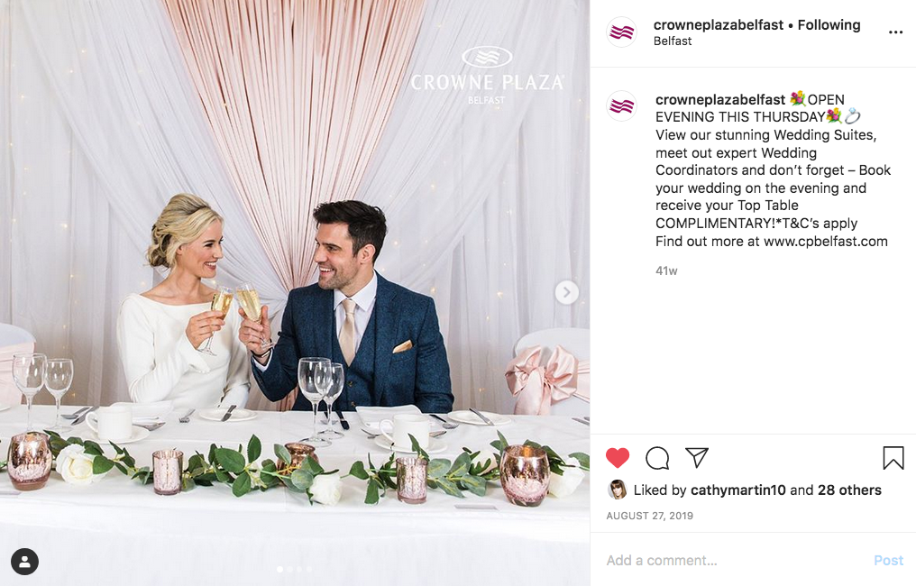Show tagged people on the photo
Screen dimensions: 916x586
coord(24,562)
